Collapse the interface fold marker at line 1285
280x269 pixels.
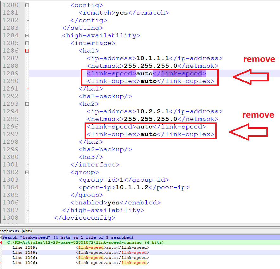pos(27,43)
